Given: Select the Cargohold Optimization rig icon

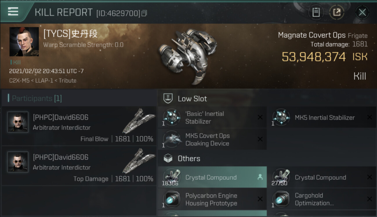Looking at the screenshot, I should (x=281, y=199).
